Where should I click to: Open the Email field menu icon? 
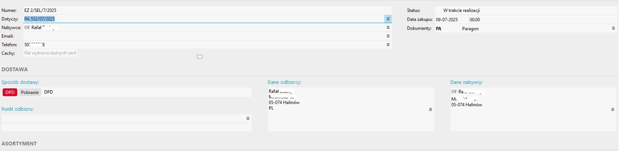[388, 36]
